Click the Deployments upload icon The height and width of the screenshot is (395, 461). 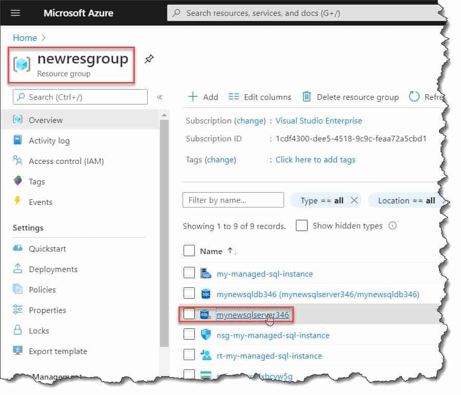[17, 268]
